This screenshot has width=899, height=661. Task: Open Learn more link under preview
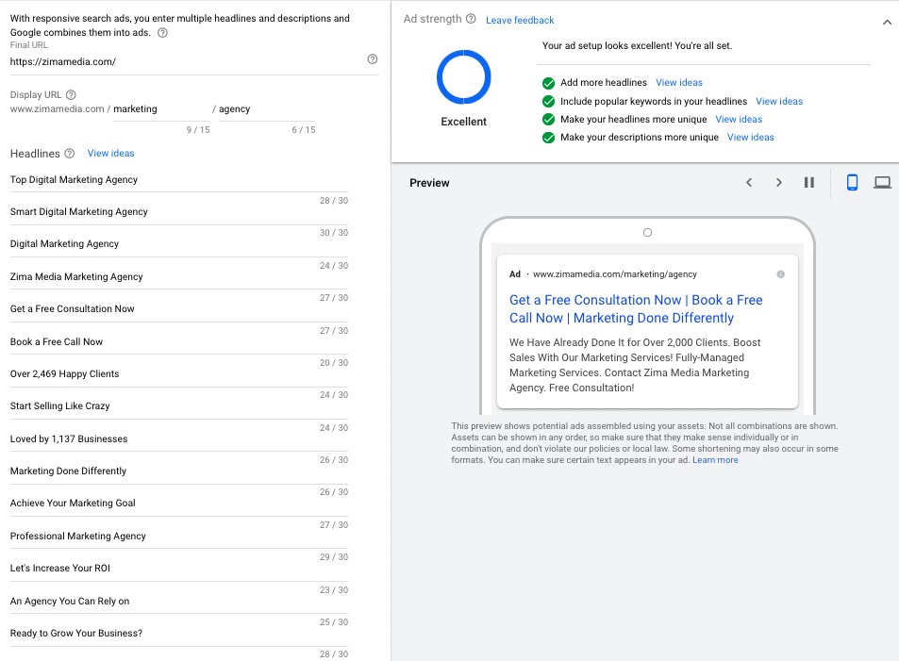click(715, 460)
